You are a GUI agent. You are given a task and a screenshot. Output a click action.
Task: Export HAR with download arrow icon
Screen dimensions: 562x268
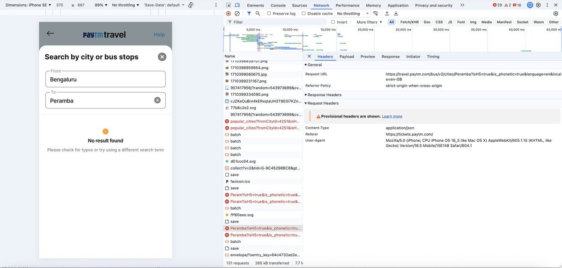(396, 14)
